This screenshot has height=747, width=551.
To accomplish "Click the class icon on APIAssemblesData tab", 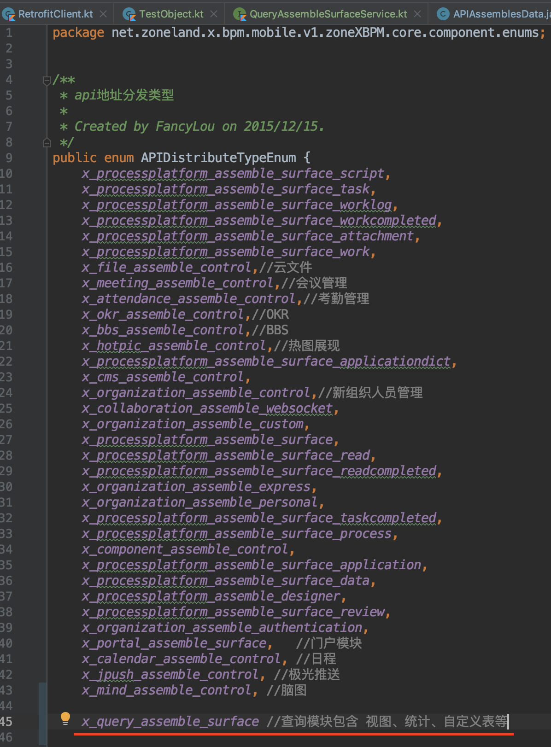I will click(x=443, y=14).
